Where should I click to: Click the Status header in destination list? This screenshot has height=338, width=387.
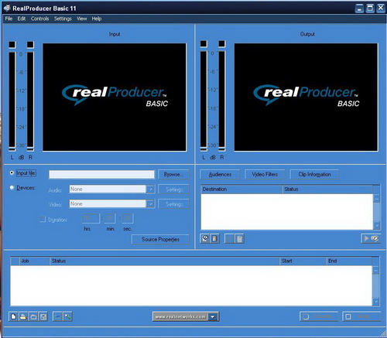click(x=327, y=189)
